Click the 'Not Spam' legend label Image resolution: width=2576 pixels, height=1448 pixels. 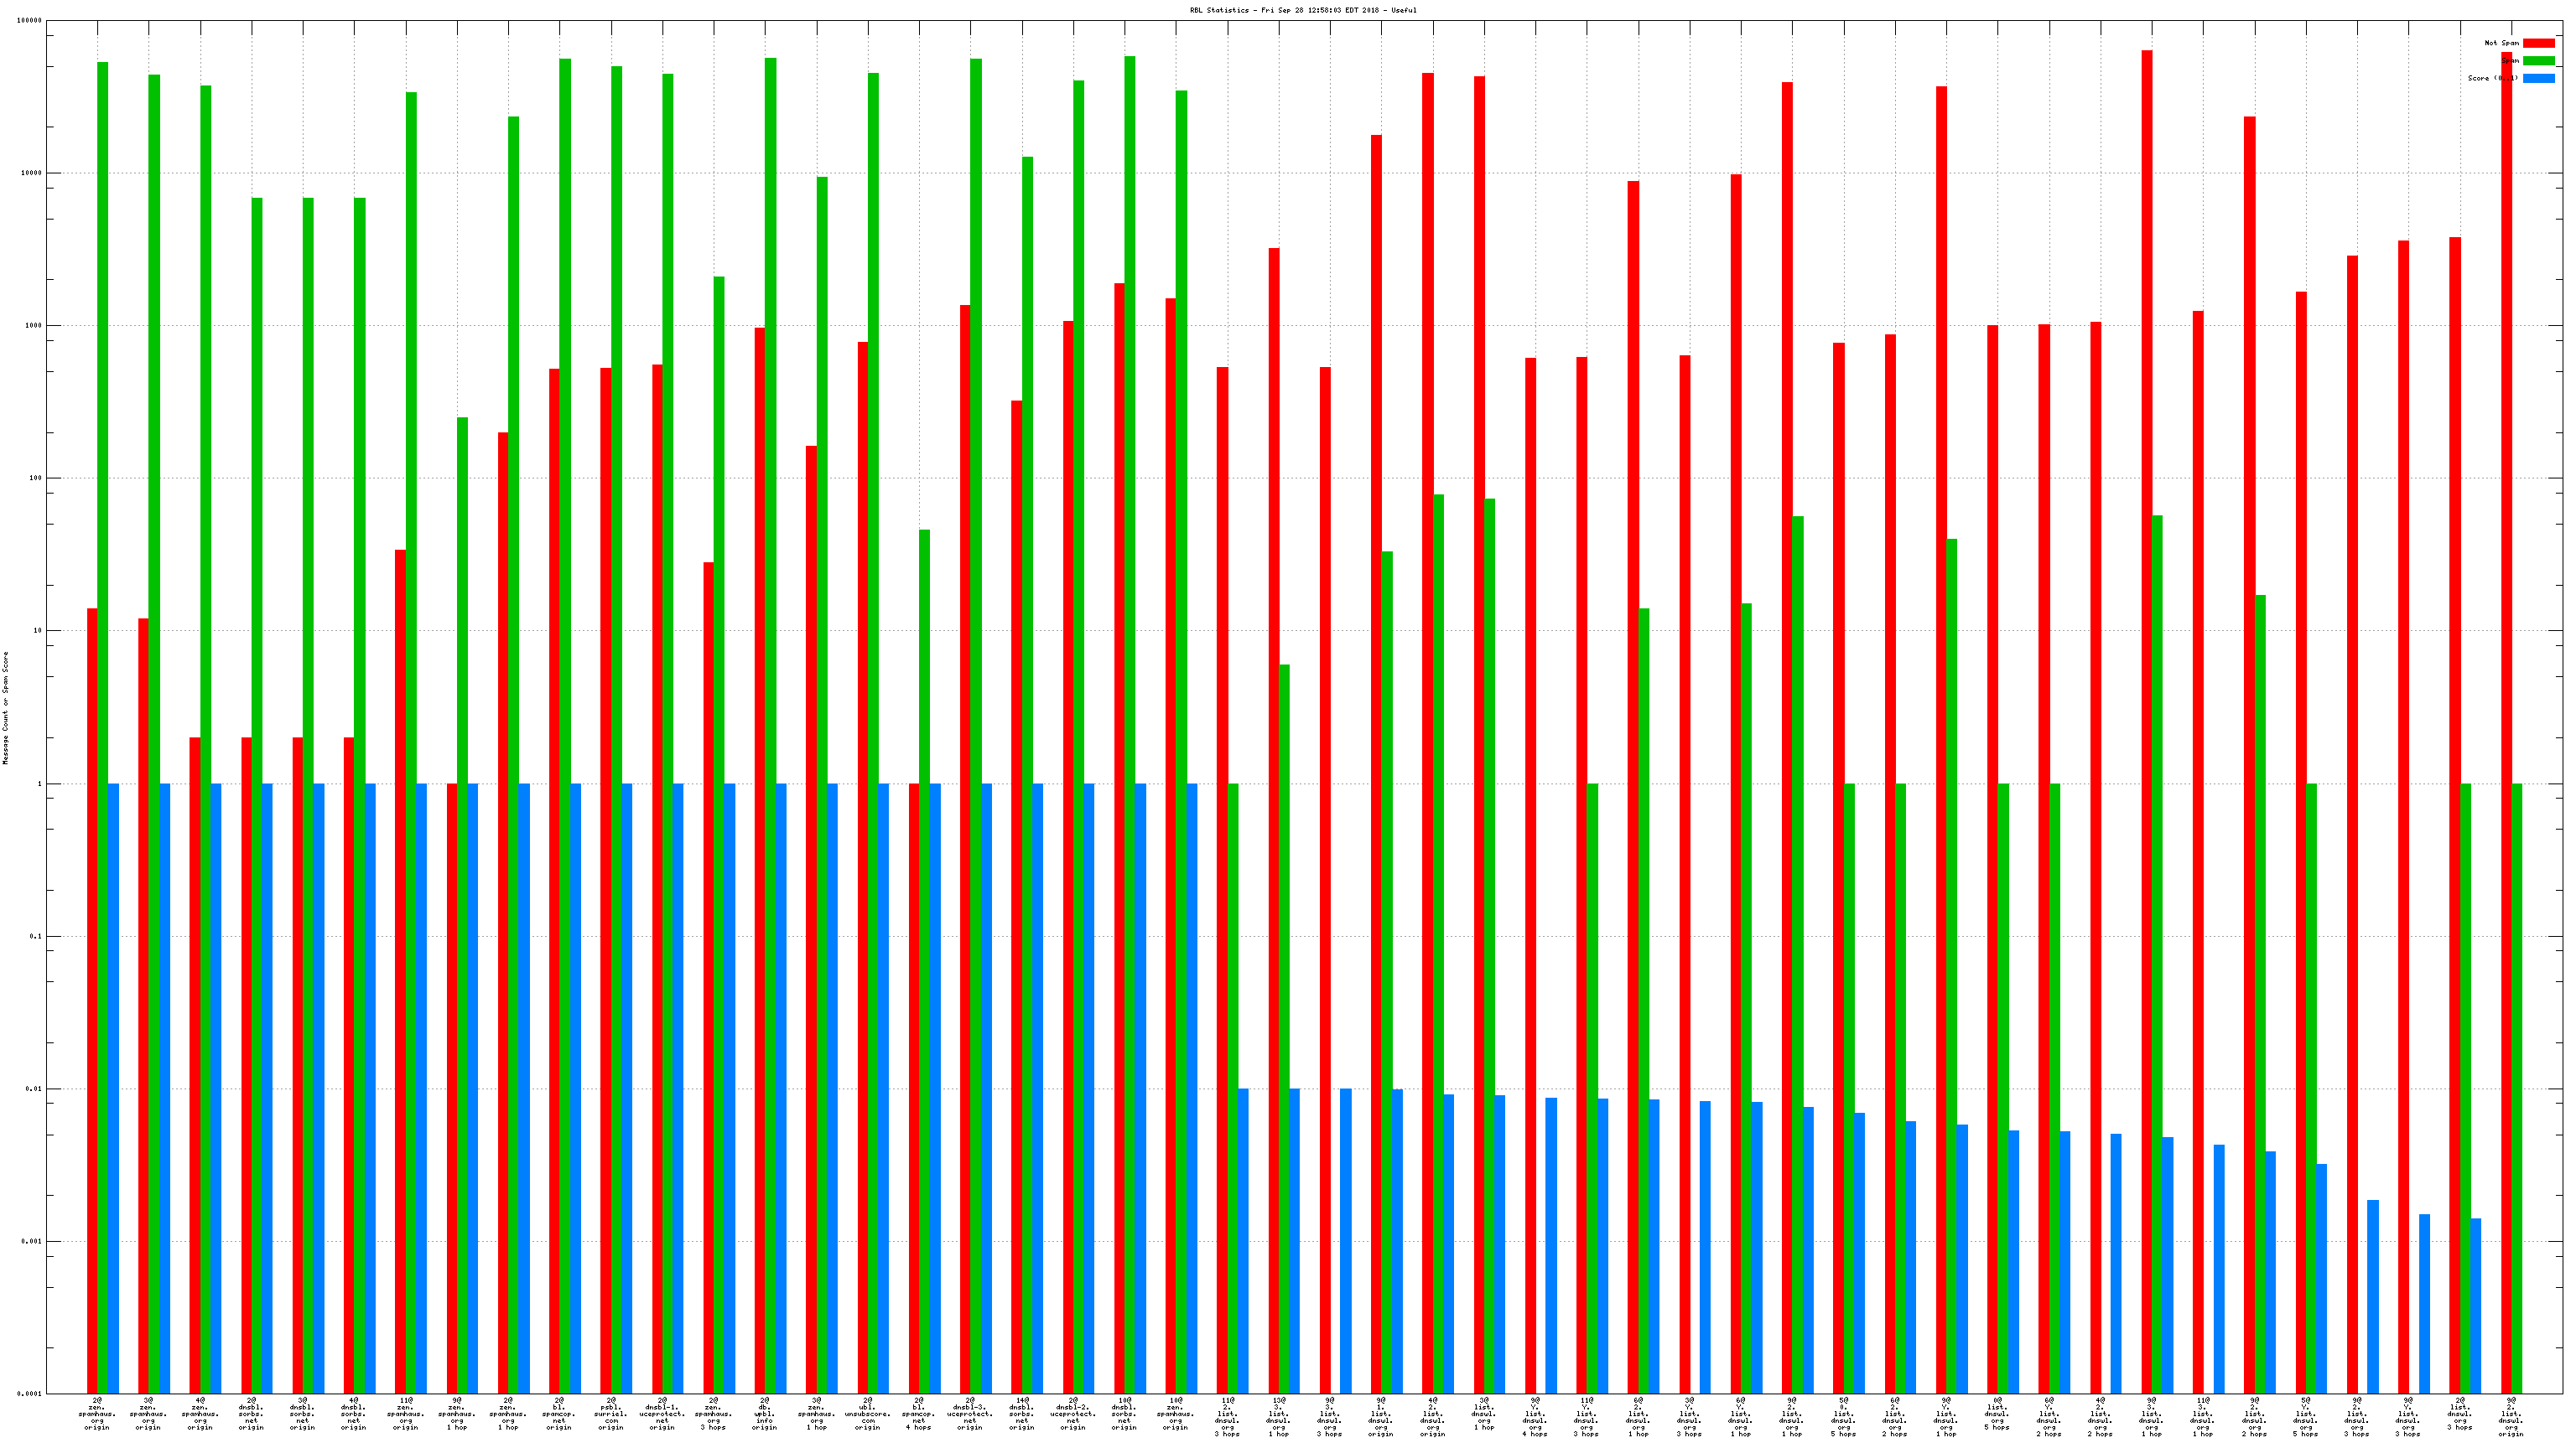tap(2501, 43)
